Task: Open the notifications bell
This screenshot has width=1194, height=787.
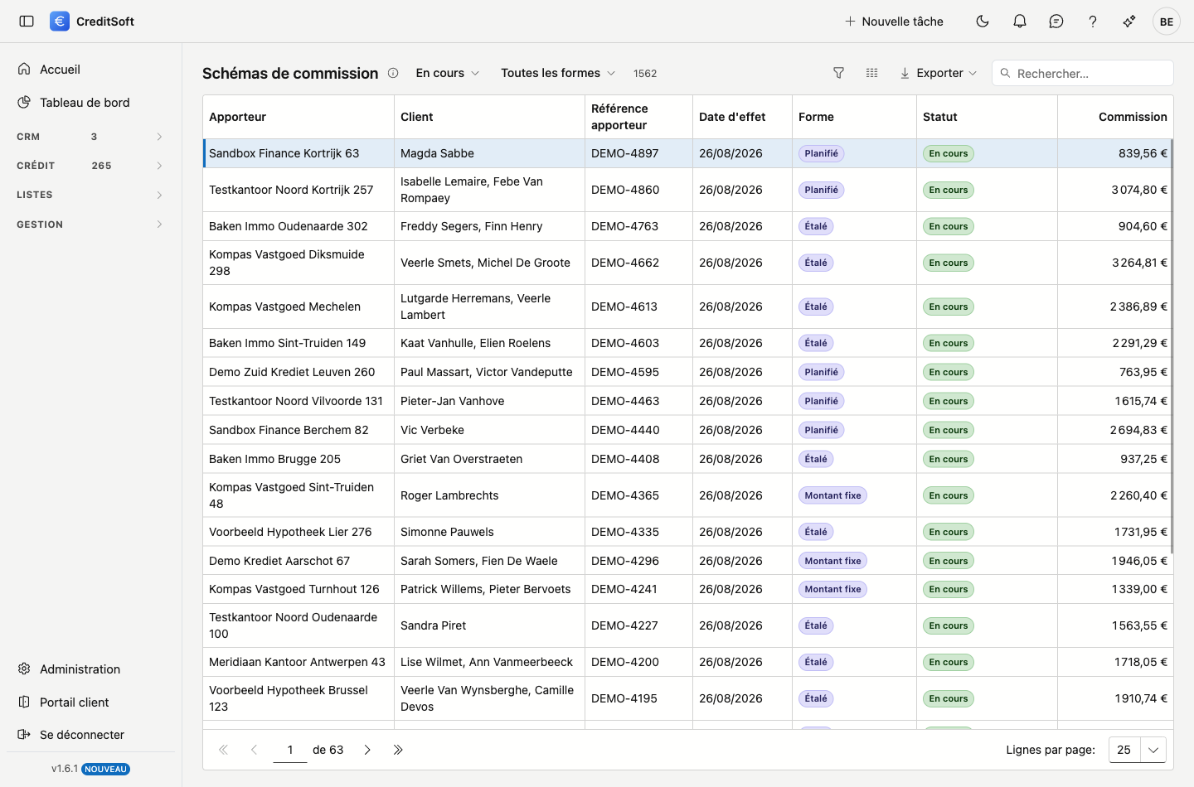Action: coord(1020,22)
